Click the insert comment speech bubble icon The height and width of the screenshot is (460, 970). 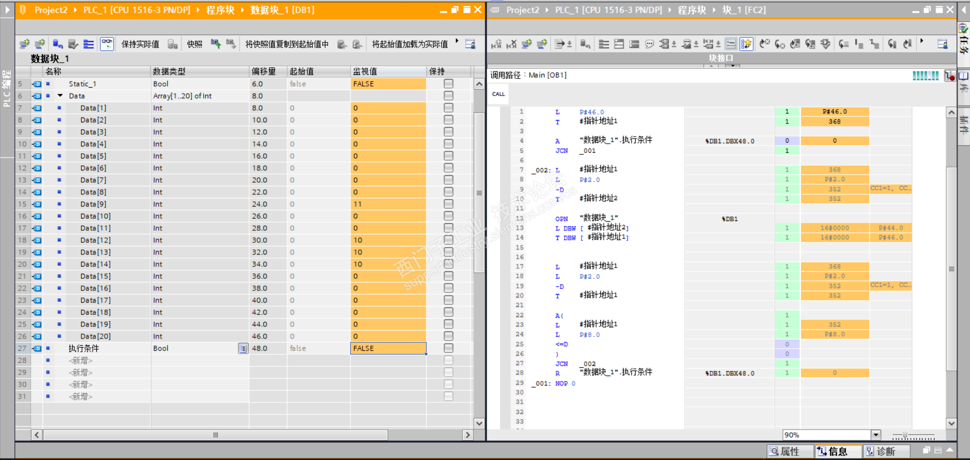pos(649,44)
